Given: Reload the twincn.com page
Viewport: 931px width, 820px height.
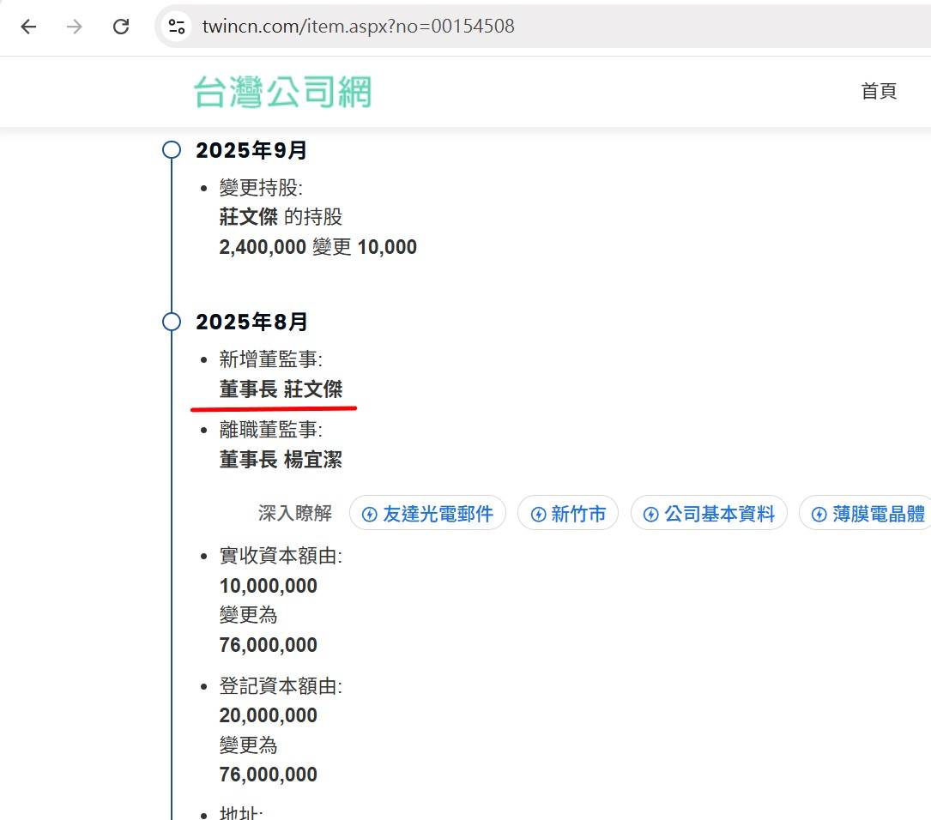Looking at the screenshot, I should [x=121, y=27].
